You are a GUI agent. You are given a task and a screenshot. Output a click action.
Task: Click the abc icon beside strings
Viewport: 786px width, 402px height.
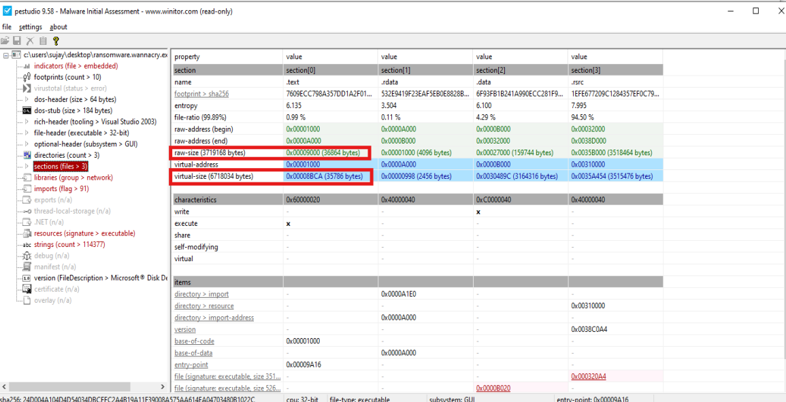[x=27, y=245]
